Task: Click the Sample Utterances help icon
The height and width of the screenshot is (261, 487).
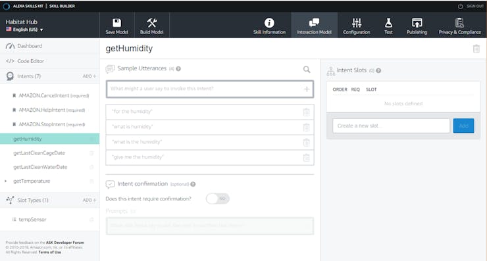Action: 178,69
